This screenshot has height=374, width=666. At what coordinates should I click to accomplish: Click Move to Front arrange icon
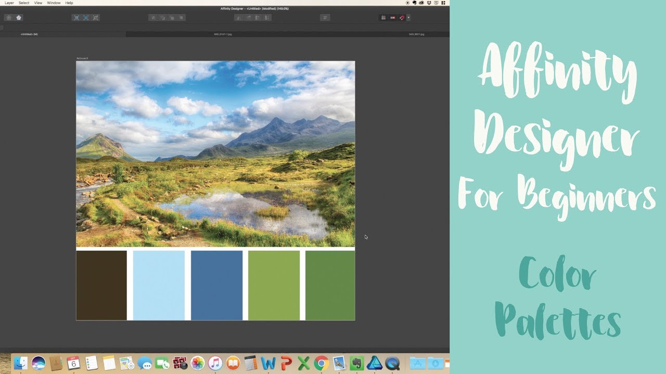[181, 18]
